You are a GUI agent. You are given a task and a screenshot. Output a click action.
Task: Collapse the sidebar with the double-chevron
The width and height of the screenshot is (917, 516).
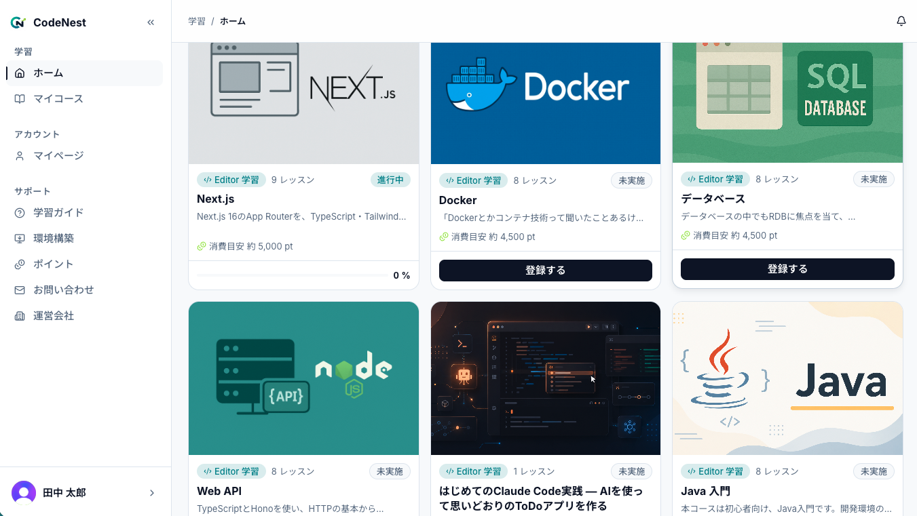151,22
